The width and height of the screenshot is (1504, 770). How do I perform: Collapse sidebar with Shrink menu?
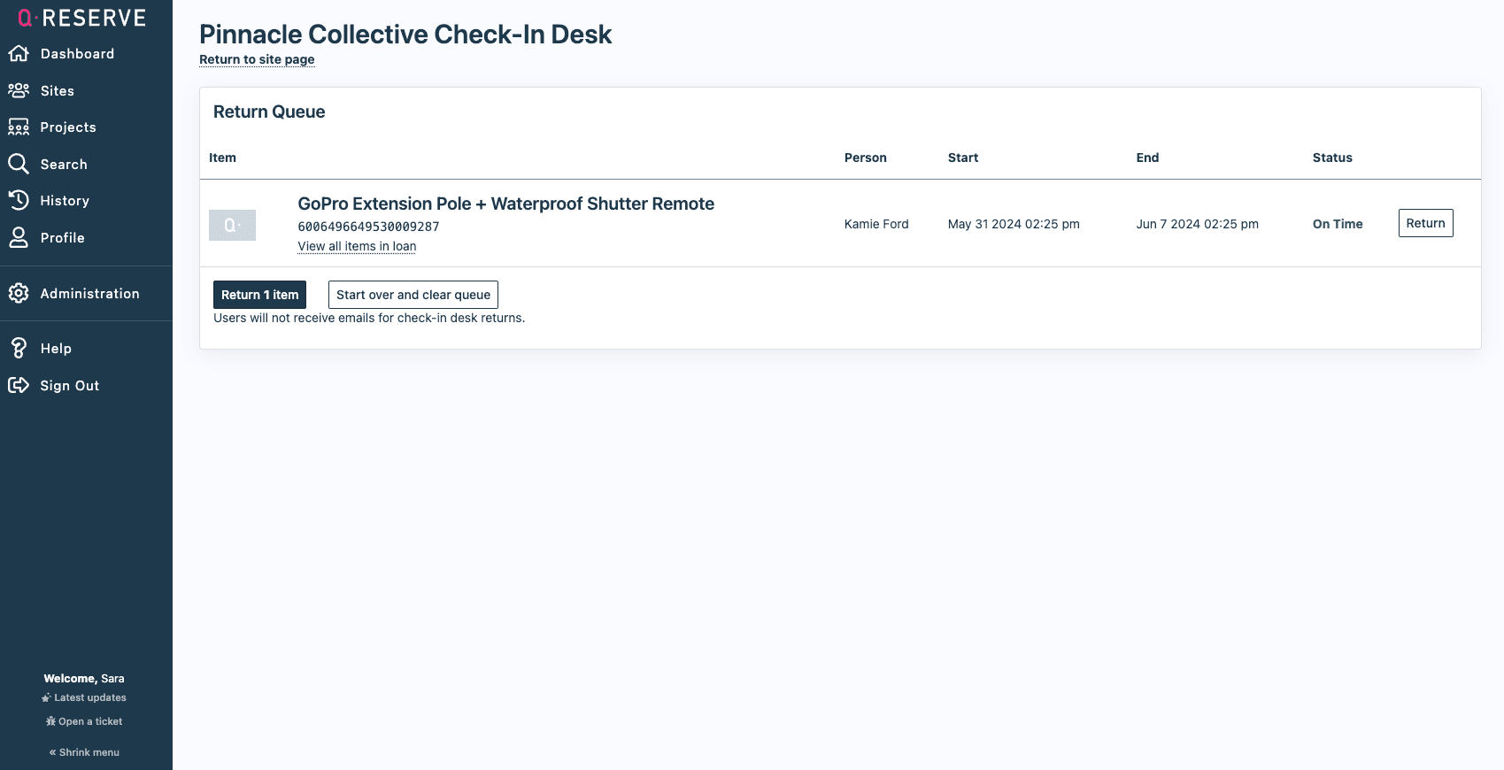point(84,752)
